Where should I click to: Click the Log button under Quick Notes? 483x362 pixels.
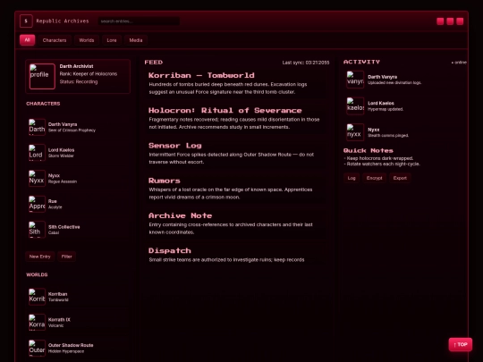coord(352,178)
